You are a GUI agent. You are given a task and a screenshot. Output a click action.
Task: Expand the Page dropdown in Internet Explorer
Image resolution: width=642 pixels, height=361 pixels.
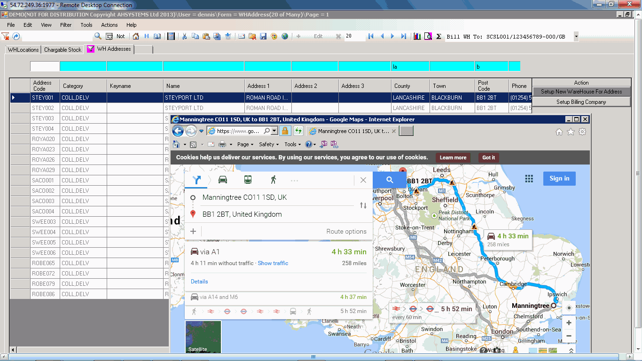245,144
